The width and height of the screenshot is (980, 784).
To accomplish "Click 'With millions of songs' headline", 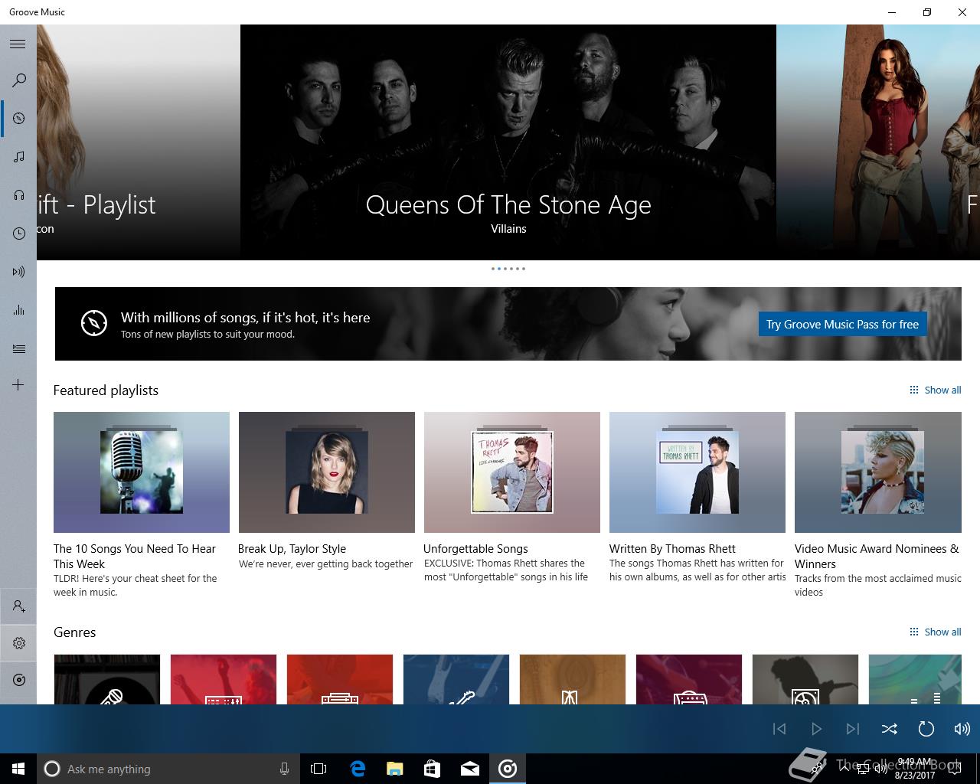I will click(x=245, y=317).
